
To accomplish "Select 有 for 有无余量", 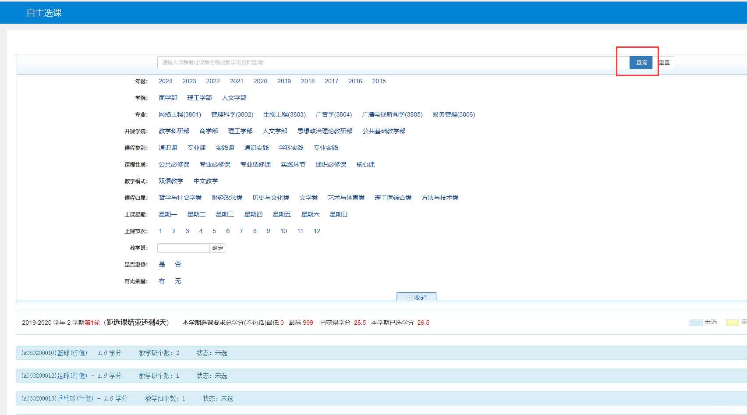I will 162,281.
